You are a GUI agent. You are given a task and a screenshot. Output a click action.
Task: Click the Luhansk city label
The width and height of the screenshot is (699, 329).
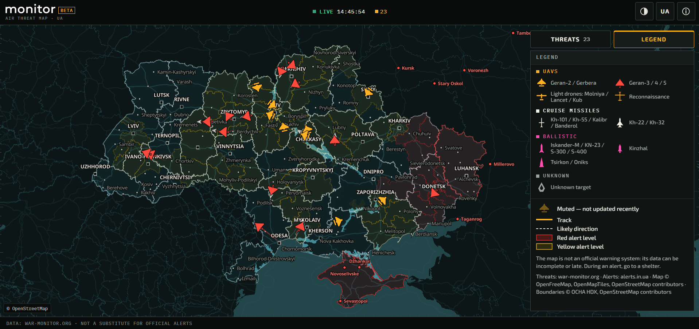coord(466,168)
